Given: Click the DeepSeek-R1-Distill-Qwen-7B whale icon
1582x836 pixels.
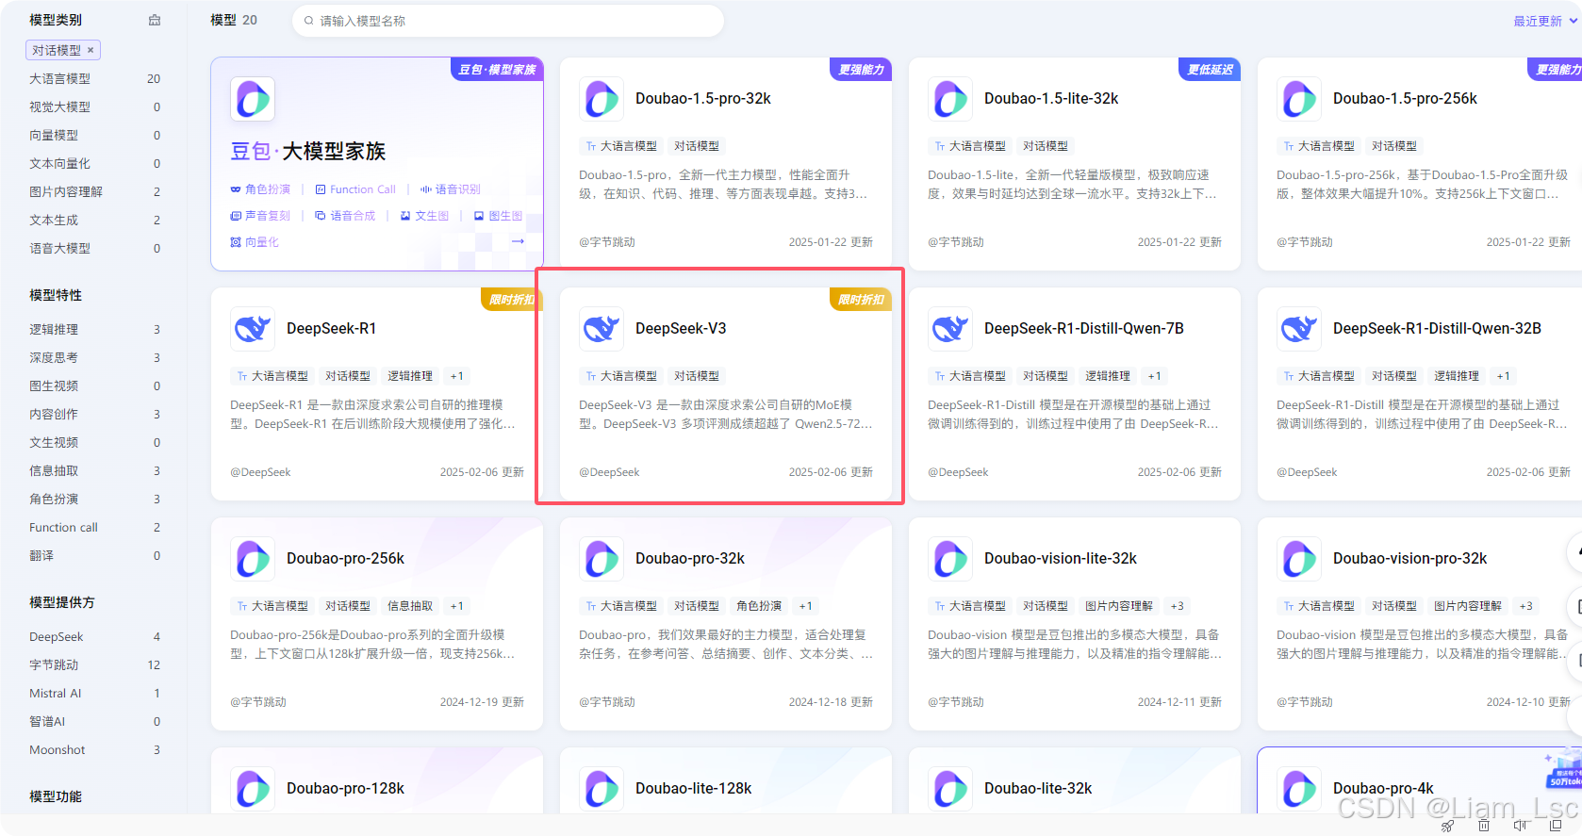Looking at the screenshot, I should coord(950,329).
